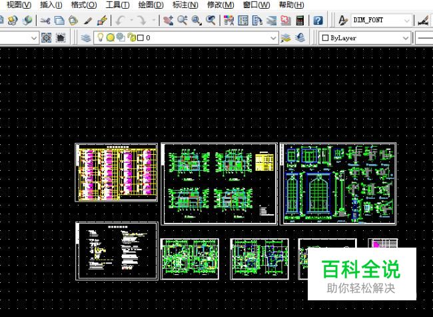The height and width of the screenshot is (317, 433).
Task: Click the Zoom Realtime magnifier icon
Action: click(x=183, y=21)
